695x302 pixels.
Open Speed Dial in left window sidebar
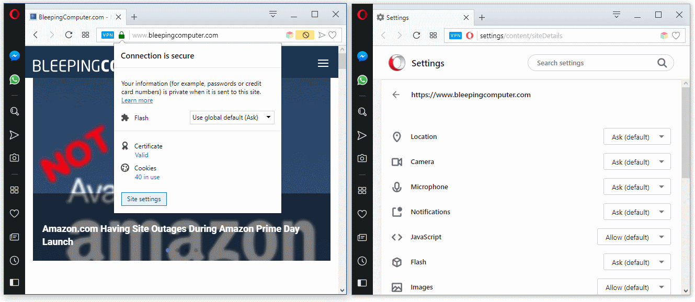(15, 190)
